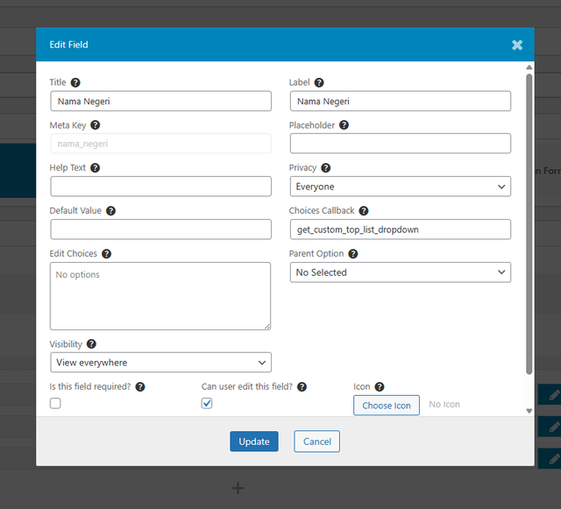Click the help icon next to Parent Option

tap(353, 253)
